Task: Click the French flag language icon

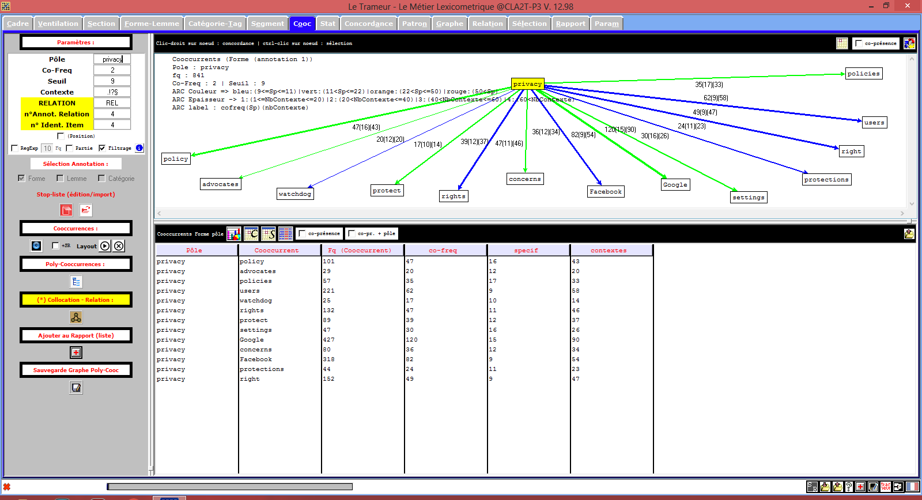Action: [912, 487]
